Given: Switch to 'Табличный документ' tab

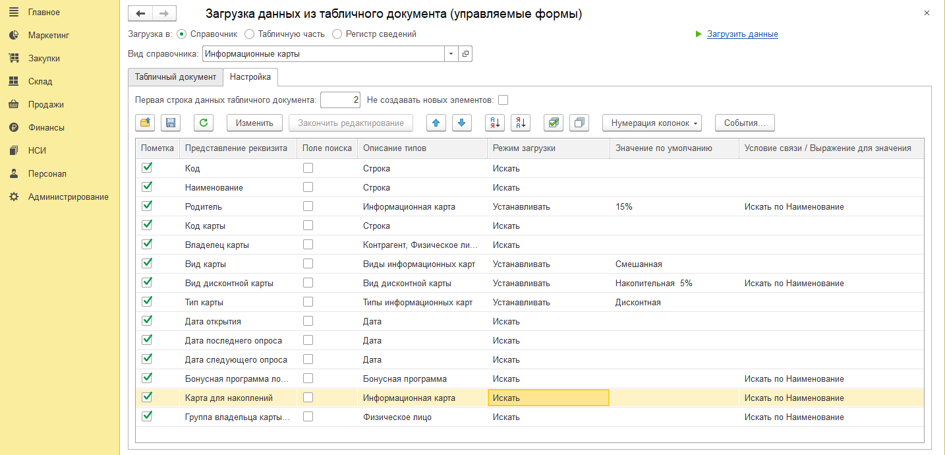Looking at the screenshot, I should pos(175,77).
